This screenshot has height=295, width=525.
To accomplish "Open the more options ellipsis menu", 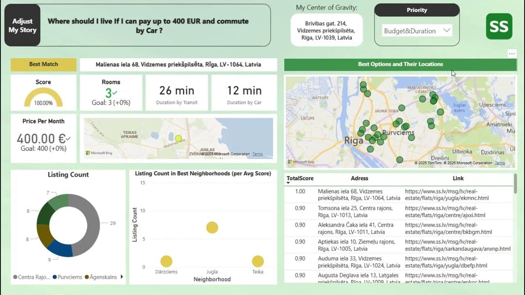I will tap(511, 53).
